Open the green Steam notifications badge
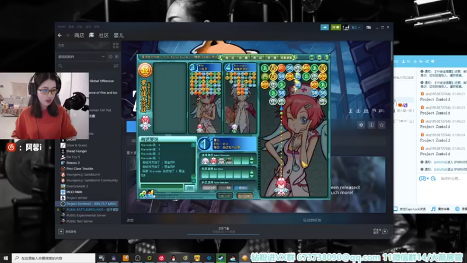467x263 pixels. point(335,27)
